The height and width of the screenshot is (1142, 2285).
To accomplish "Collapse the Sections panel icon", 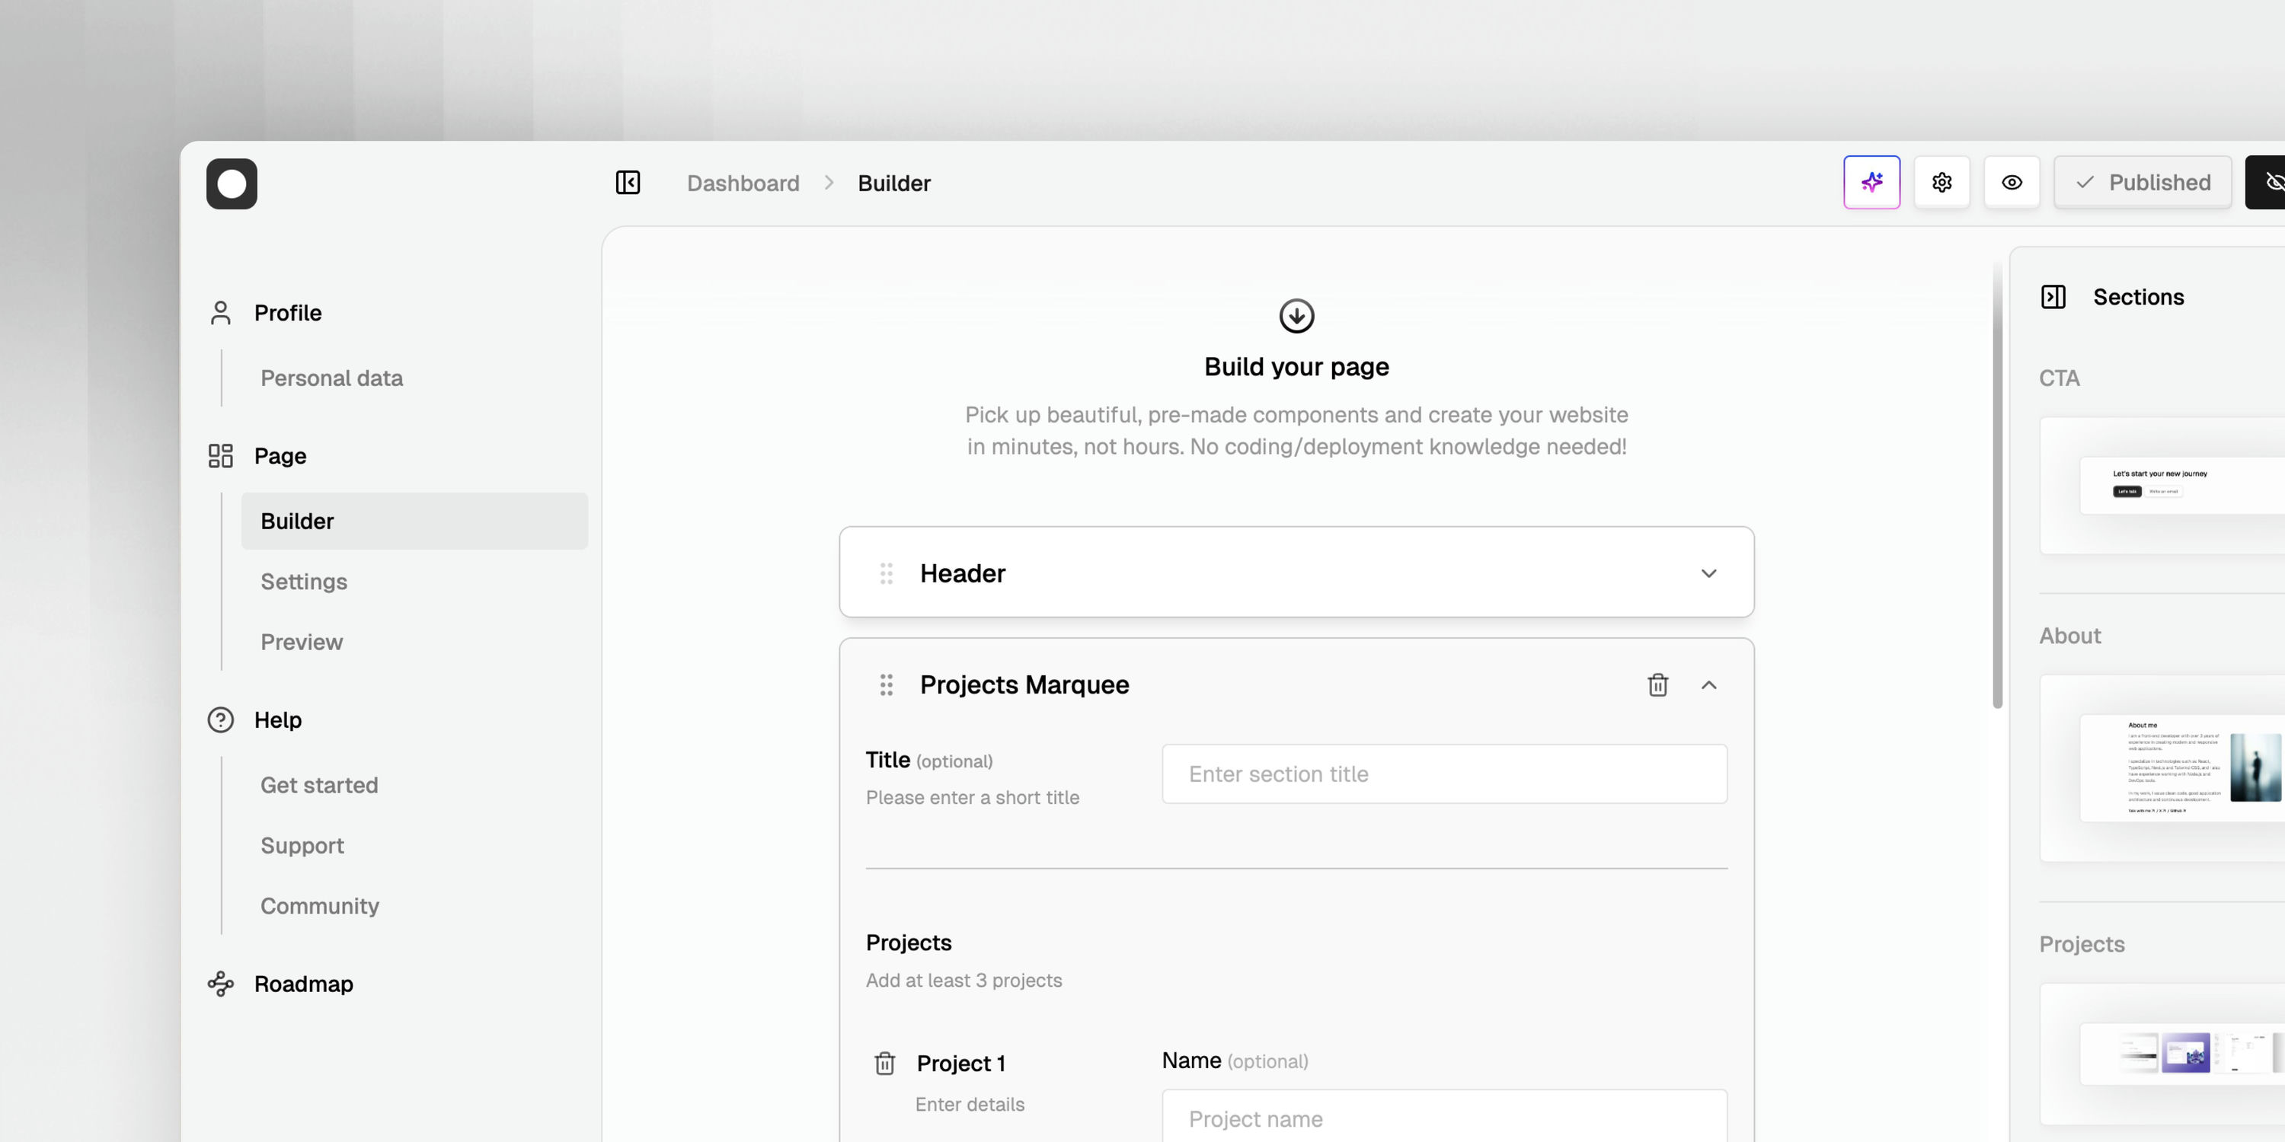I will point(2053,297).
